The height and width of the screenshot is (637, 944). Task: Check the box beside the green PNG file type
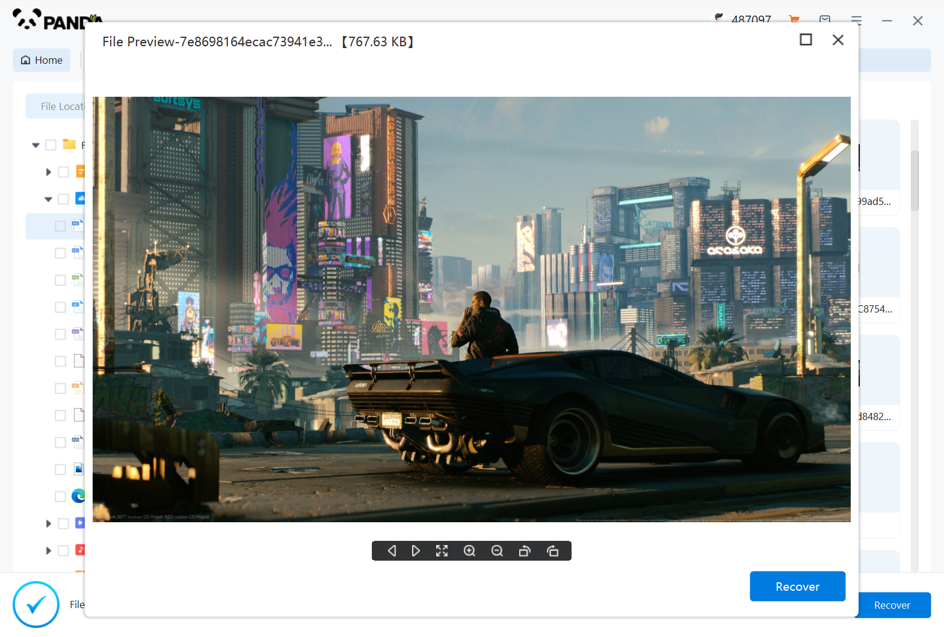point(60,280)
